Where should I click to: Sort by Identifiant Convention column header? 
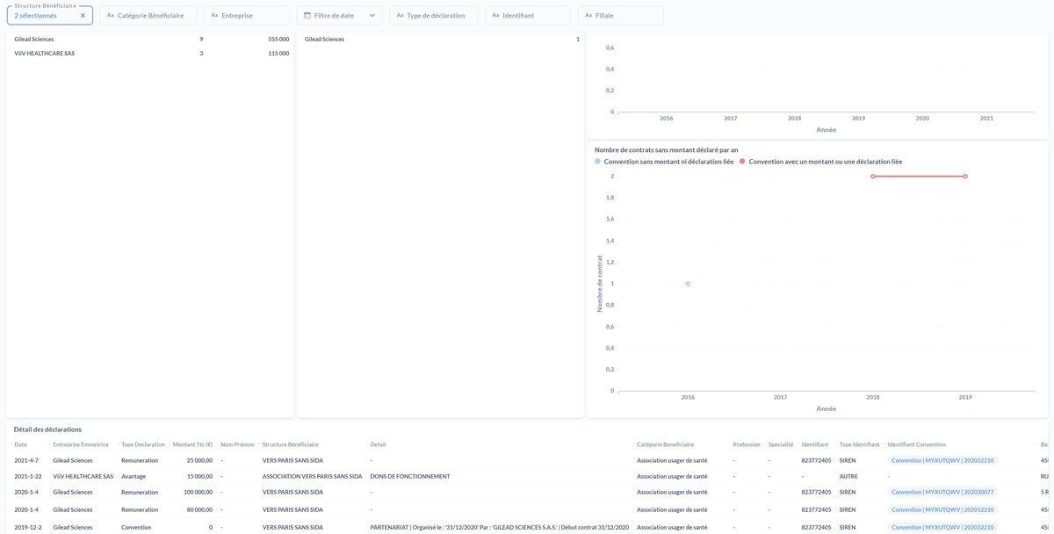tap(917, 444)
